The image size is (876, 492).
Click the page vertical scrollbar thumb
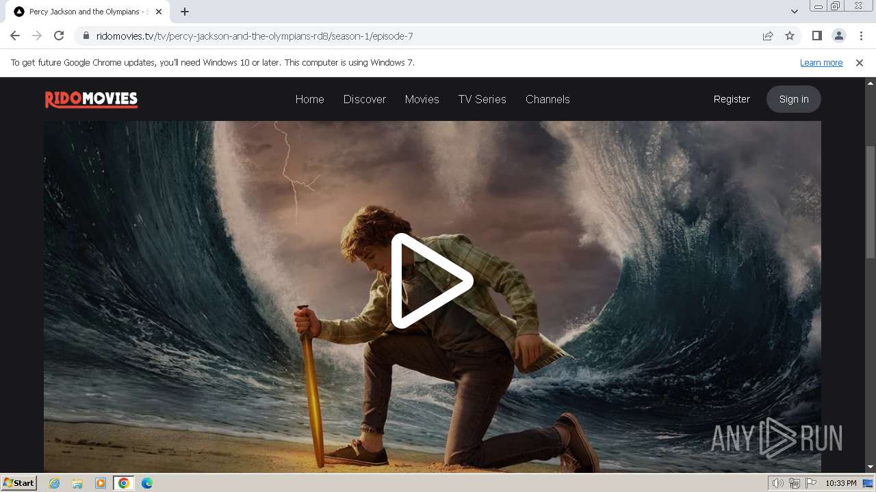[x=870, y=202]
